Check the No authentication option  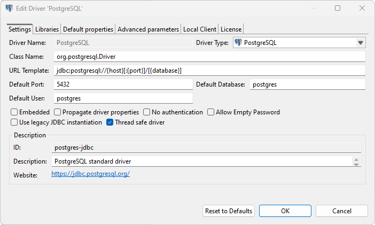pyautogui.click(x=147, y=112)
